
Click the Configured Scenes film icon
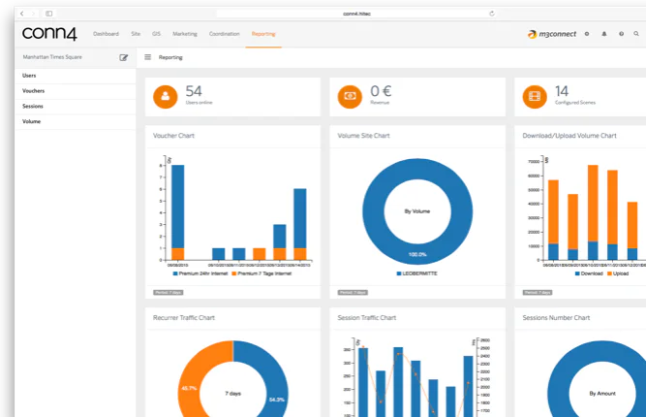coord(535,97)
